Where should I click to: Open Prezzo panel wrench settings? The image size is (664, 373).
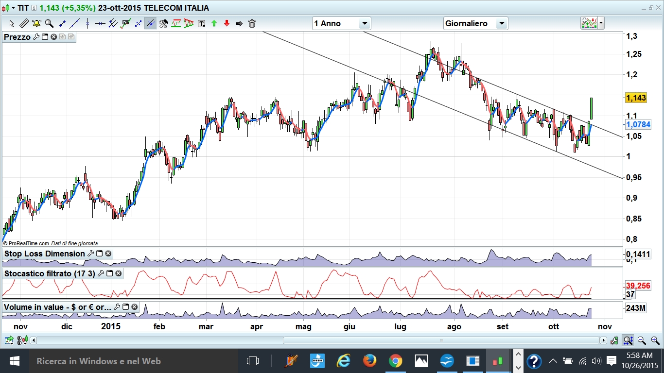[x=36, y=37]
